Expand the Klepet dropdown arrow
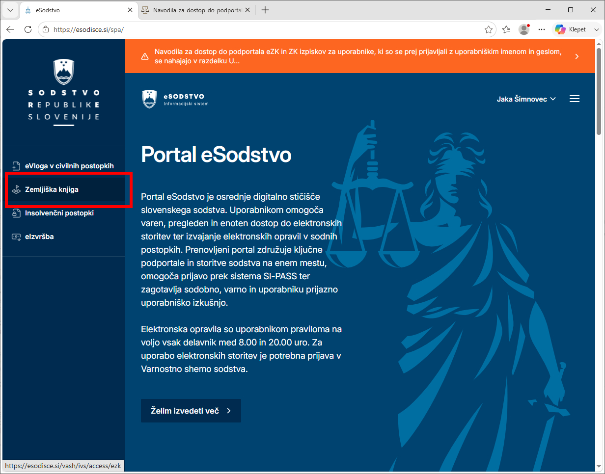 pos(596,29)
